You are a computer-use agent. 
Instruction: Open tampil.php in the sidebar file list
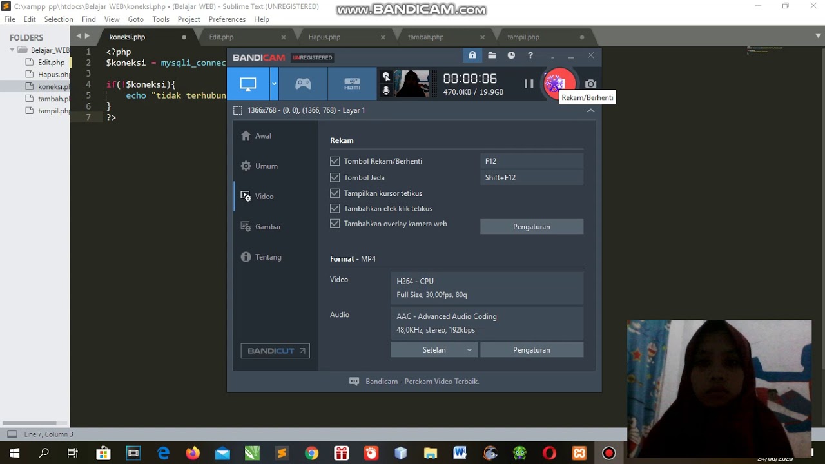coord(53,111)
